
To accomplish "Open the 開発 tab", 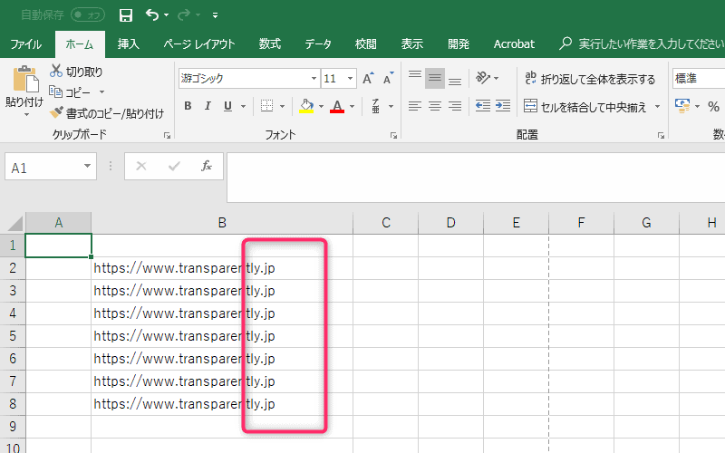I will tap(459, 44).
